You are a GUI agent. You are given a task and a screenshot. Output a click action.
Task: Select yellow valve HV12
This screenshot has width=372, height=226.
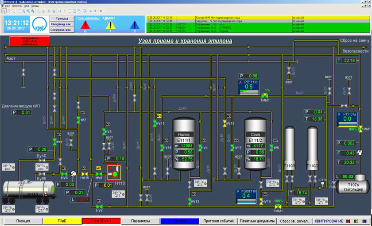[225, 123]
